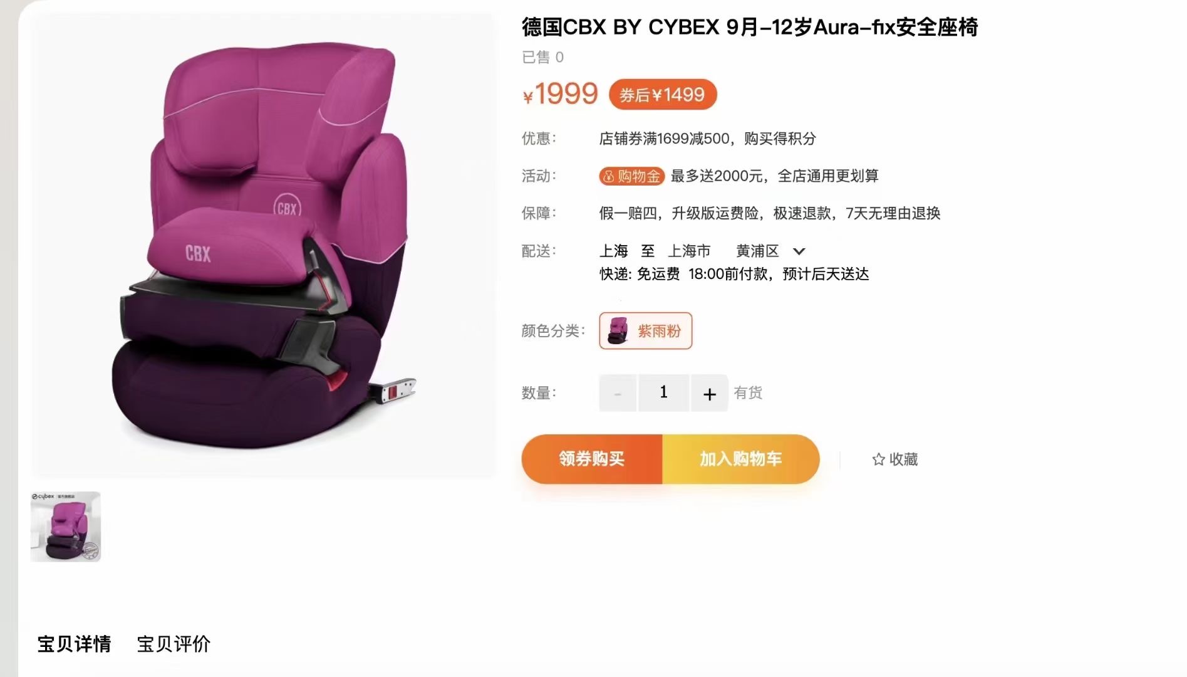This screenshot has width=1187, height=677.
Task: Click the star favorite icon next to 收藏
Action: pyautogui.click(x=878, y=459)
